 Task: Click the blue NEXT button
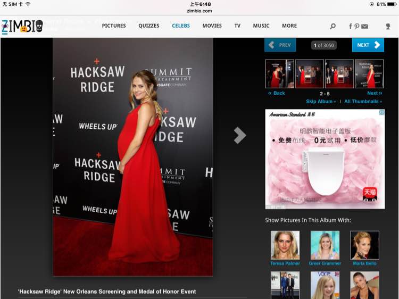point(368,45)
